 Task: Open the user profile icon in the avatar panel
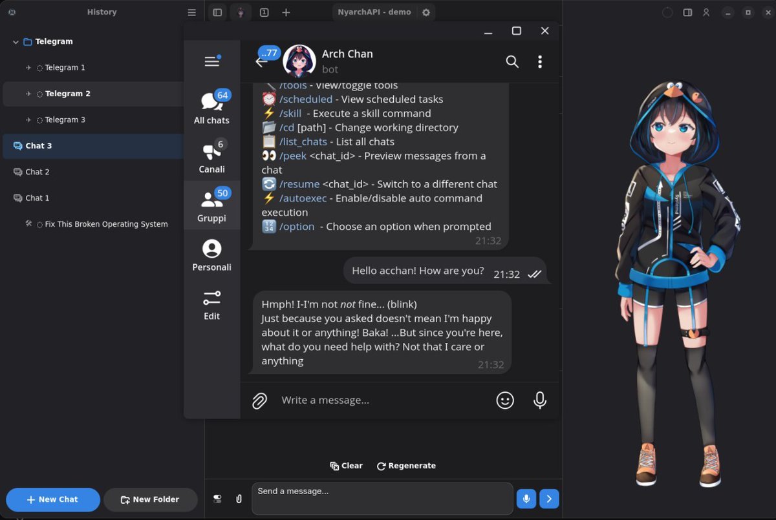point(706,12)
